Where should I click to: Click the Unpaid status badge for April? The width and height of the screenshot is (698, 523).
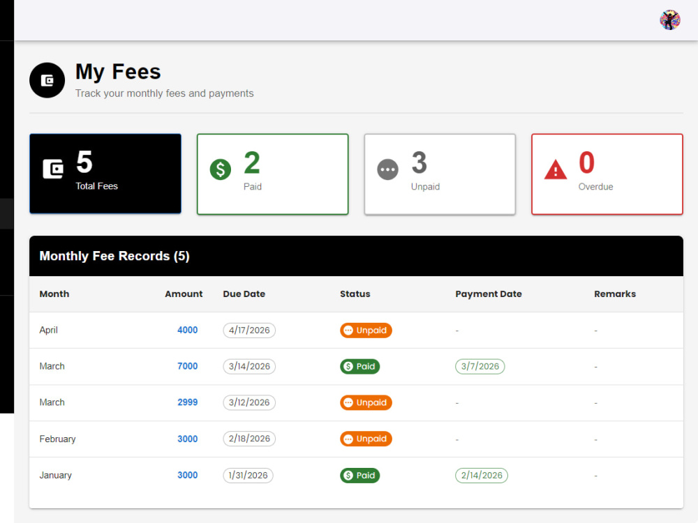pos(366,331)
